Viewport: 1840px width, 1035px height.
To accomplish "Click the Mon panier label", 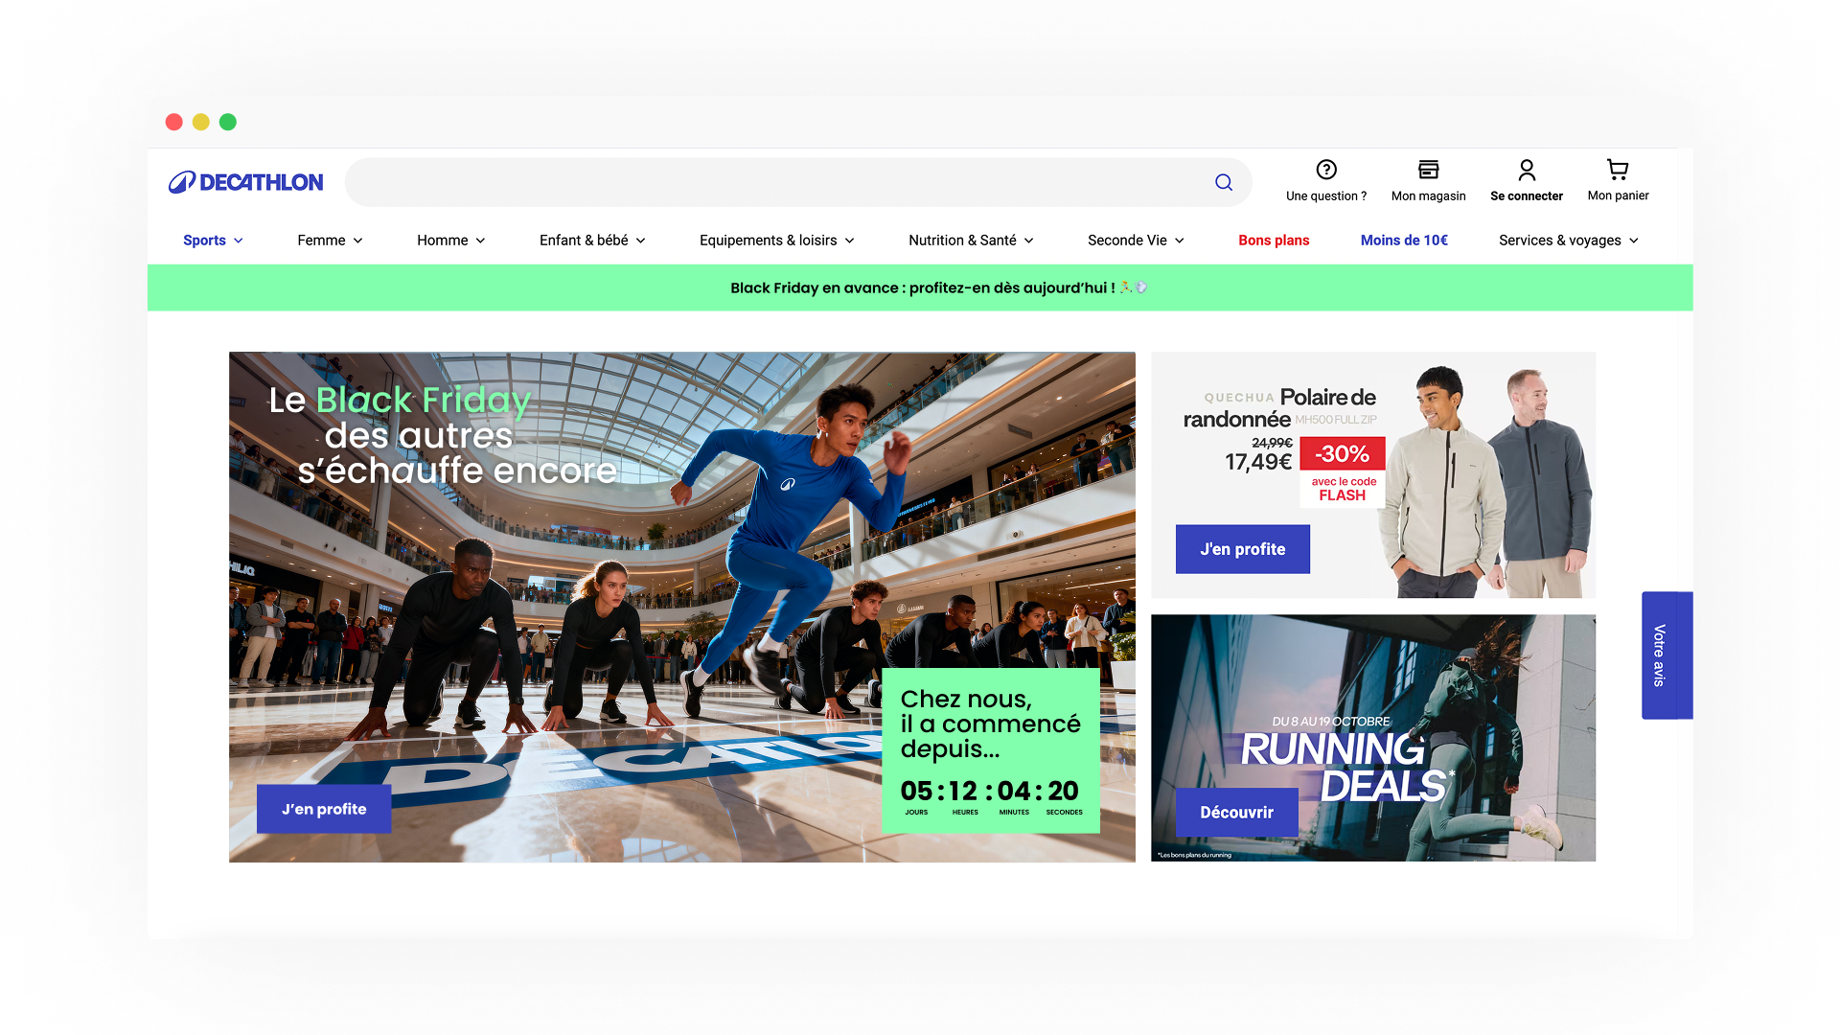I will pos(1618,195).
